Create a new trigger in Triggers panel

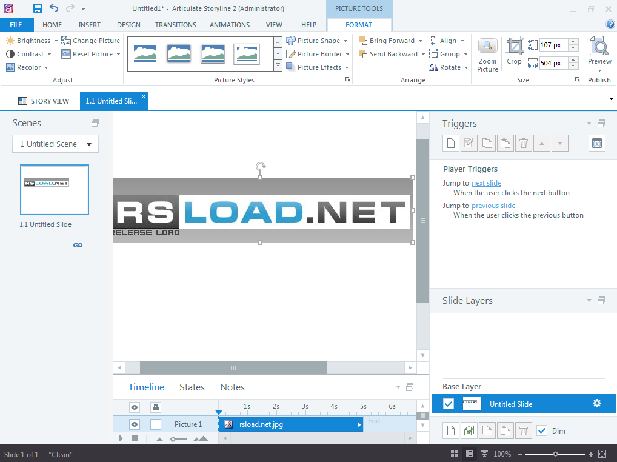451,143
